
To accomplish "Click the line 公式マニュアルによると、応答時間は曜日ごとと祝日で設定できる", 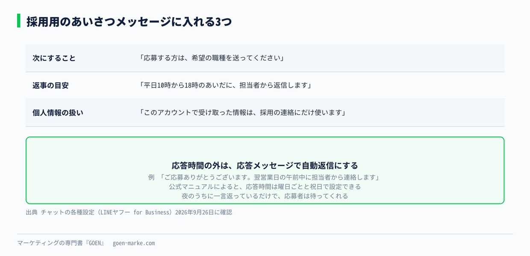I will coord(265,186).
